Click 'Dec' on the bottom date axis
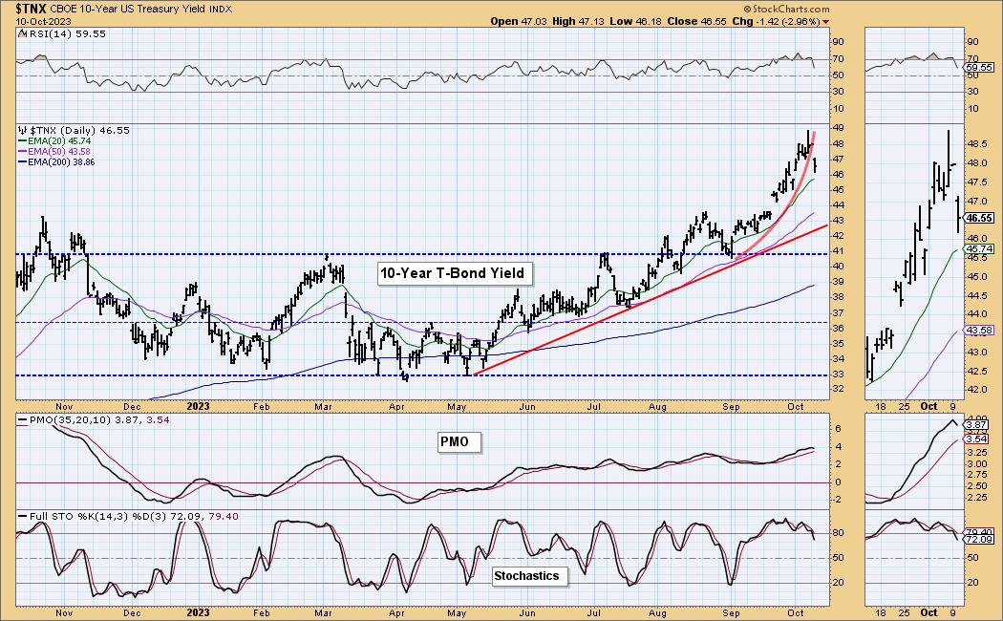Screen dimensions: 1003x621 coord(131,612)
